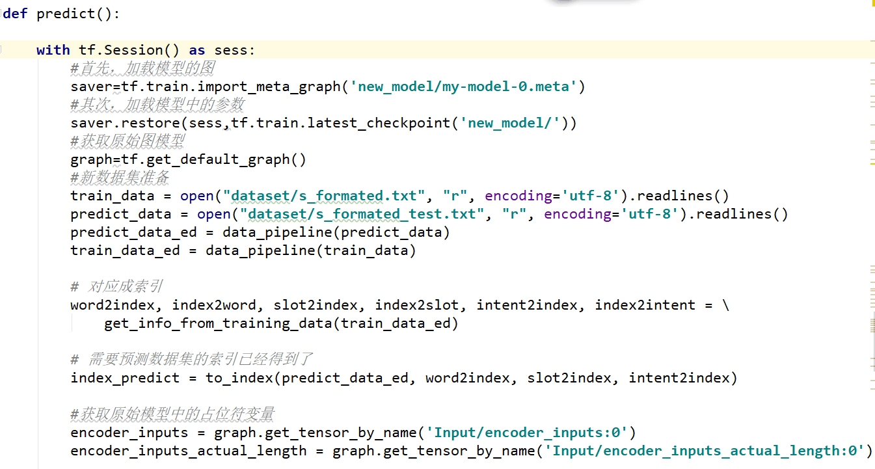The width and height of the screenshot is (875, 469).
Task: Click the comment '#首先，加载模型的图'
Action: tap(142, 68)
